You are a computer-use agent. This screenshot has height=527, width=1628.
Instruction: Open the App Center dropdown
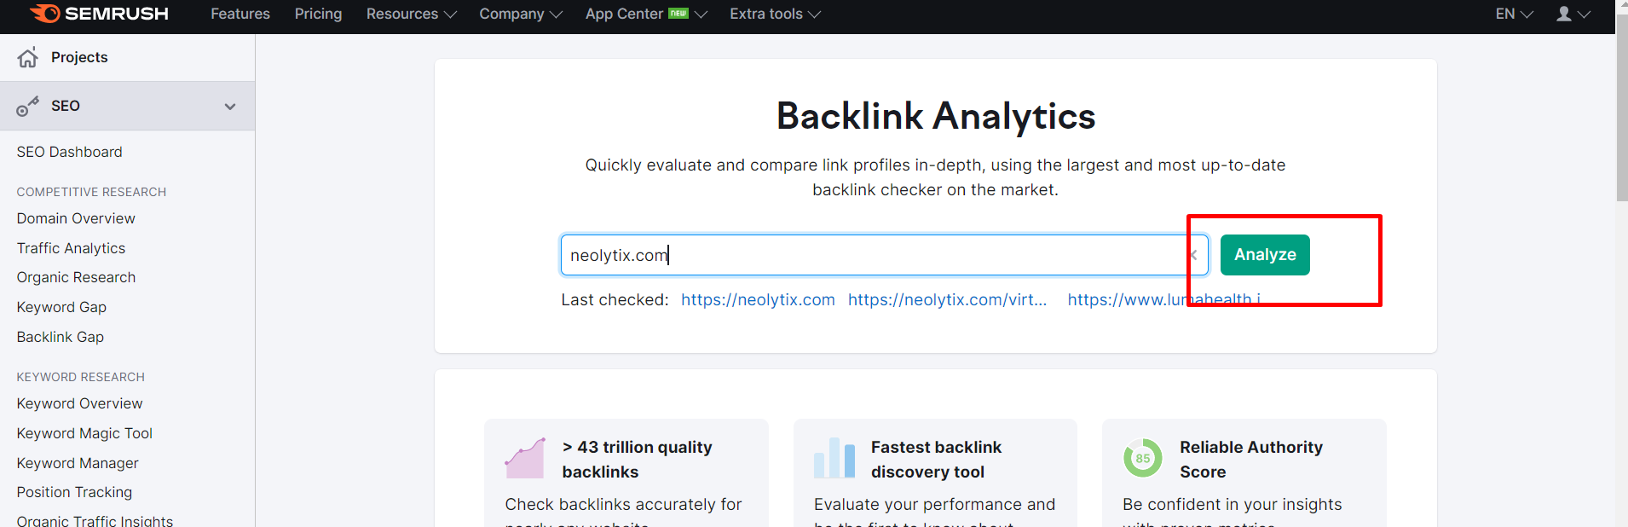pyautogui.click(x=646, y=14)
